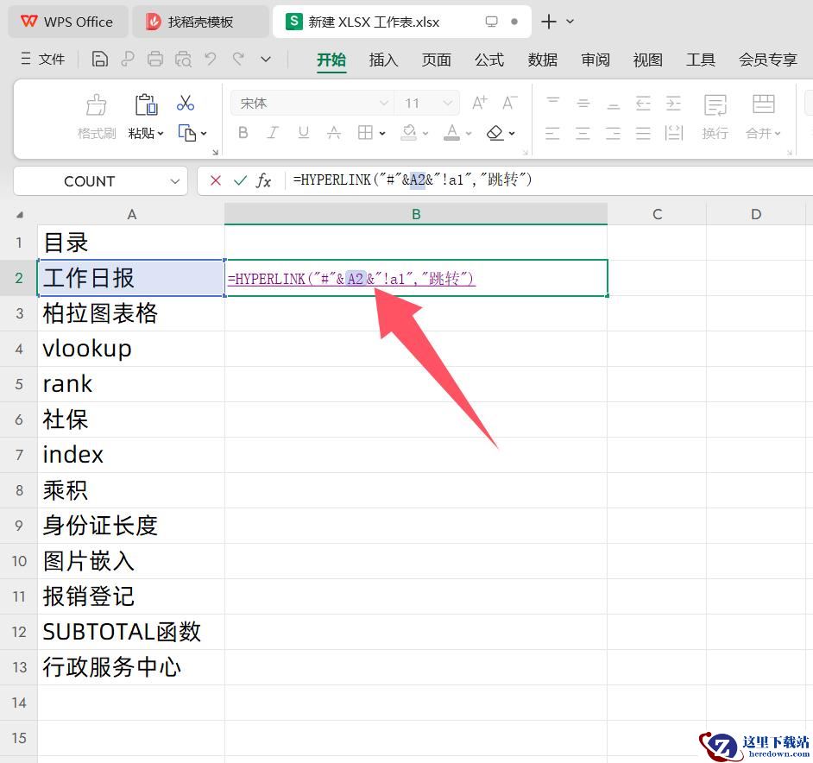The height and width of the screenshot is (763, 813).
Task: Click the Merge cells (合并) button
Action: [763, 117]
